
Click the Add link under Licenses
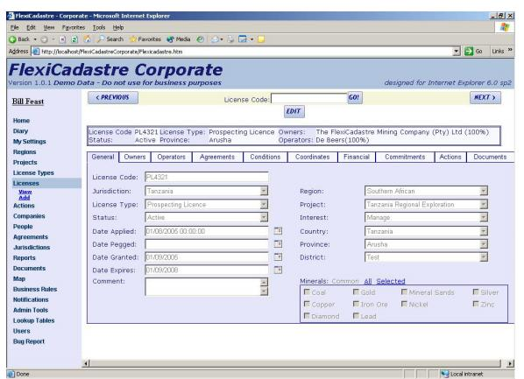25,198
